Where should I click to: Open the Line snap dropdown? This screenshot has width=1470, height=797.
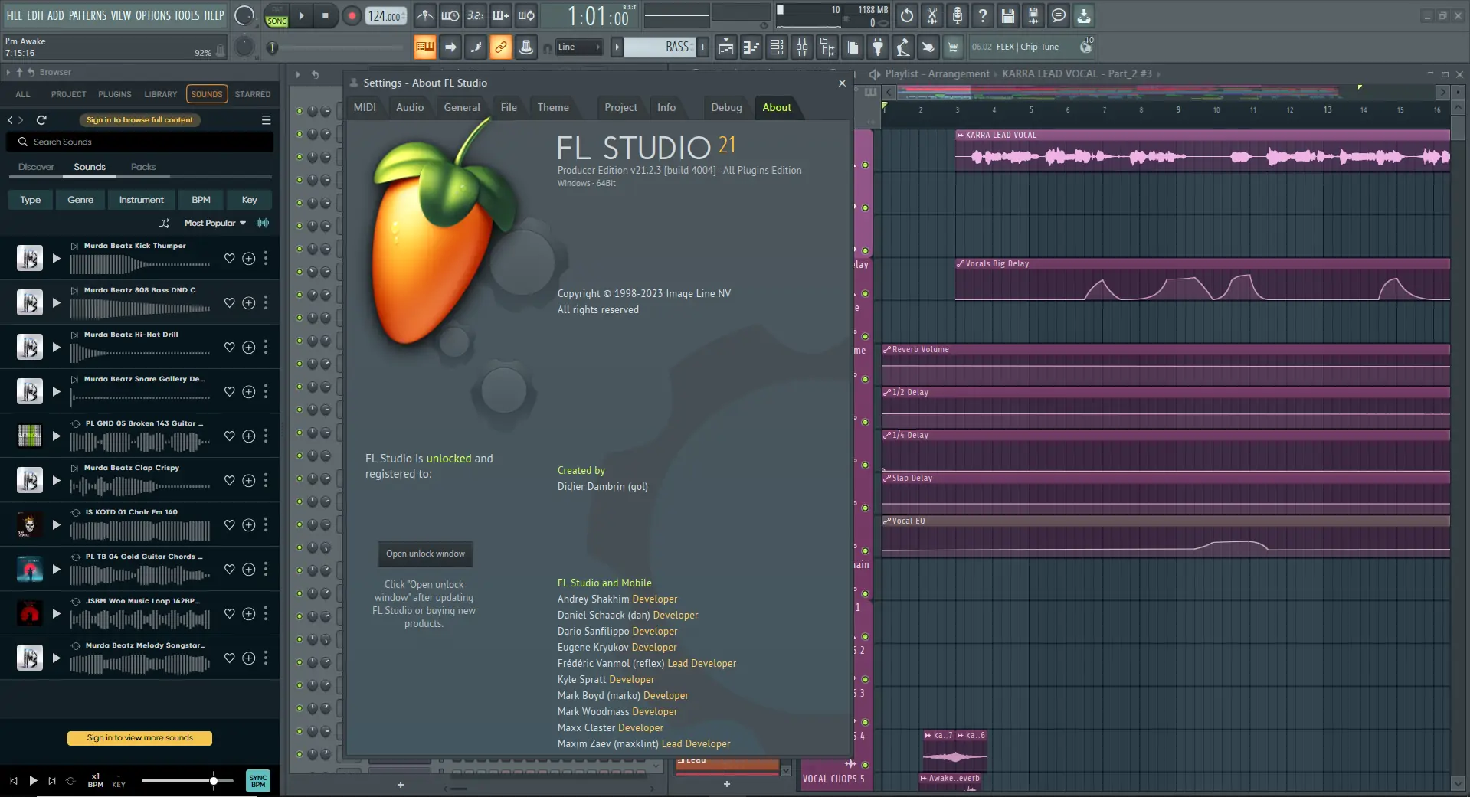(579, 47)
